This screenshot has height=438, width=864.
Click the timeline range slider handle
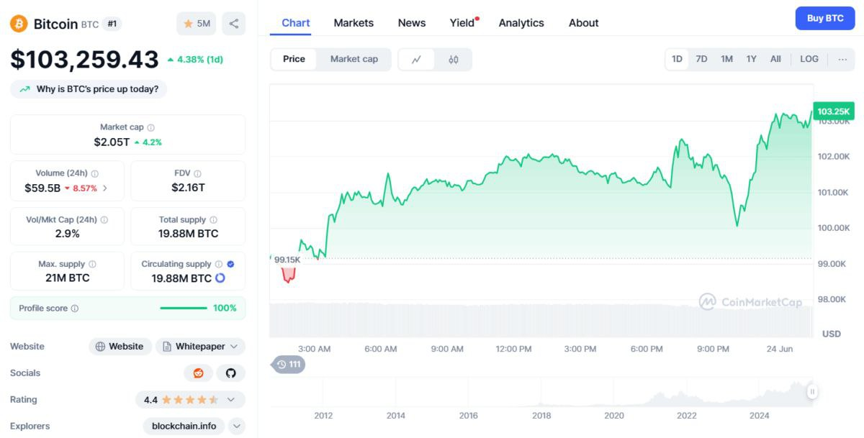(x=812, y=392)
